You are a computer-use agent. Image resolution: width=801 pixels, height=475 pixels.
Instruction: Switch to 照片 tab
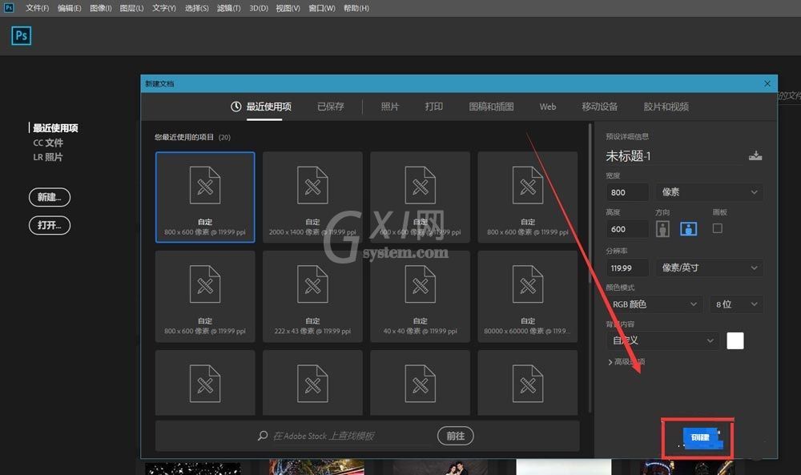coord(390,107)
